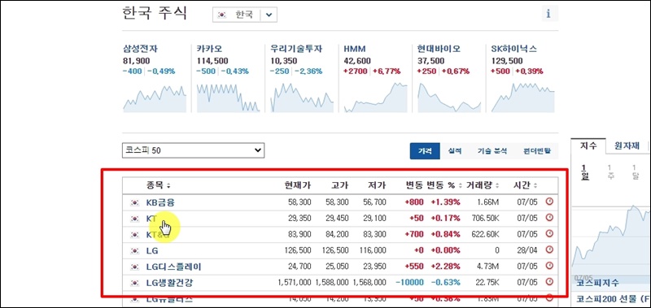The image size is (651, 308).
Task: Open the 카카오 stock link
Action: [x=209, y=49]
